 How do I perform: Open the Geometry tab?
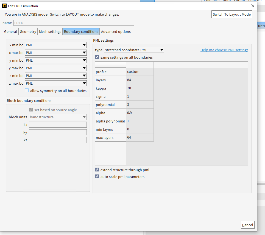click(28, 31)
